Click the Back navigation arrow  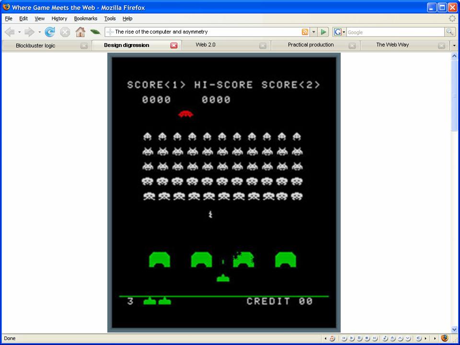tap(10, 32)
